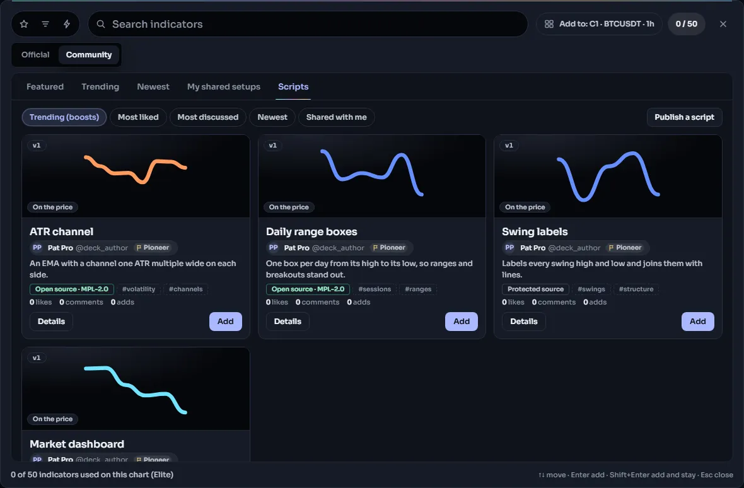Click the PP avatar on Swing labels card

[509, 248]
